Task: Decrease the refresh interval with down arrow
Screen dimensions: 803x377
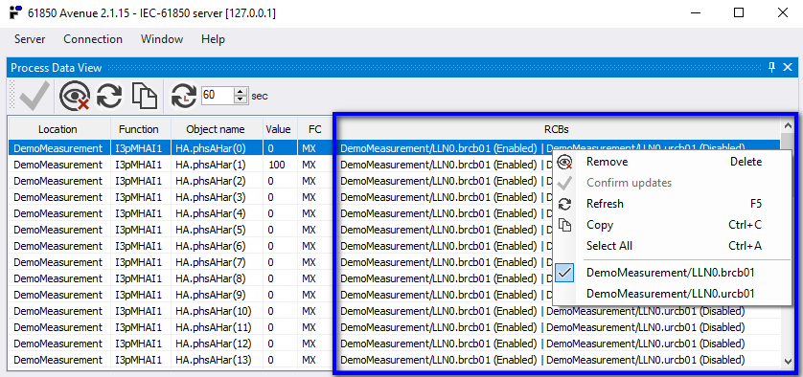Action: 241,100
